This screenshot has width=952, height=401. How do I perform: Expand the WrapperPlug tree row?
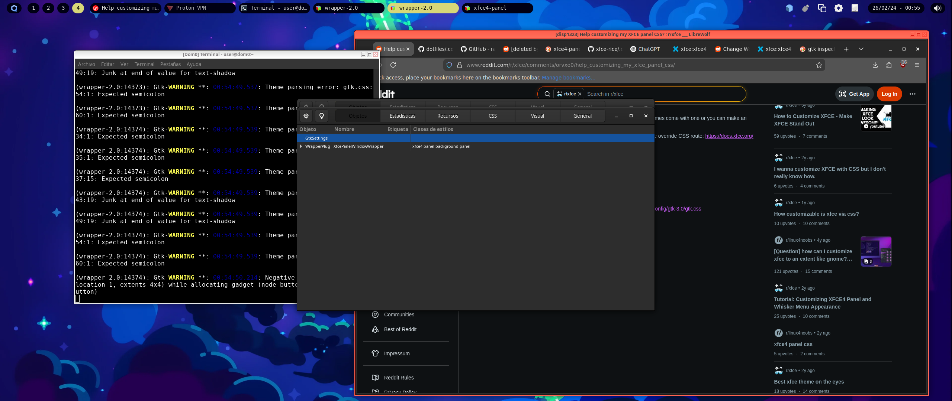[x=301, y=146]
